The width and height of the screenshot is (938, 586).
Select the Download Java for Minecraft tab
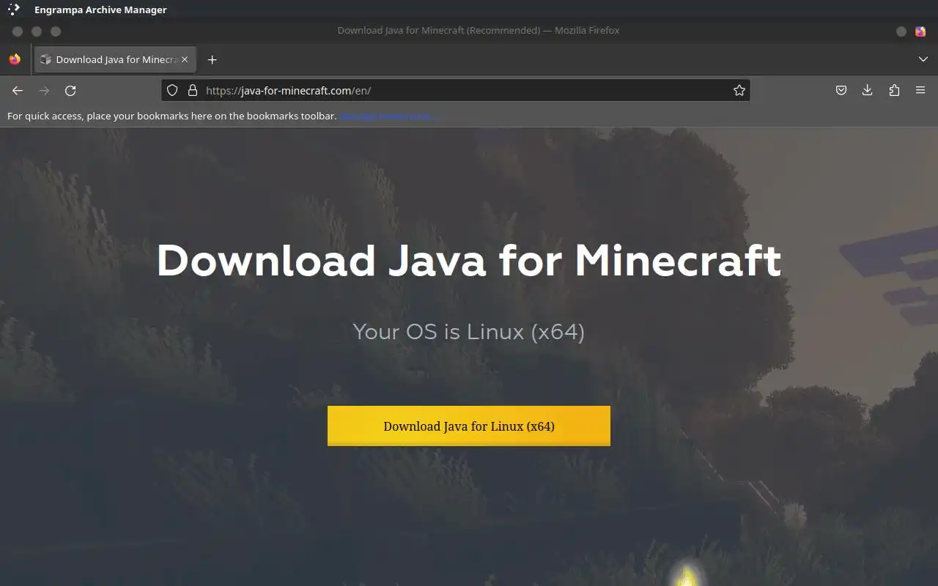(x=115, y=59)
